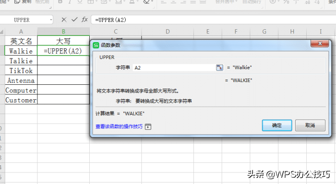Select the cell containing Talkie
The image size is (336, 184).
pyautogui.click(x=21, y=60)
